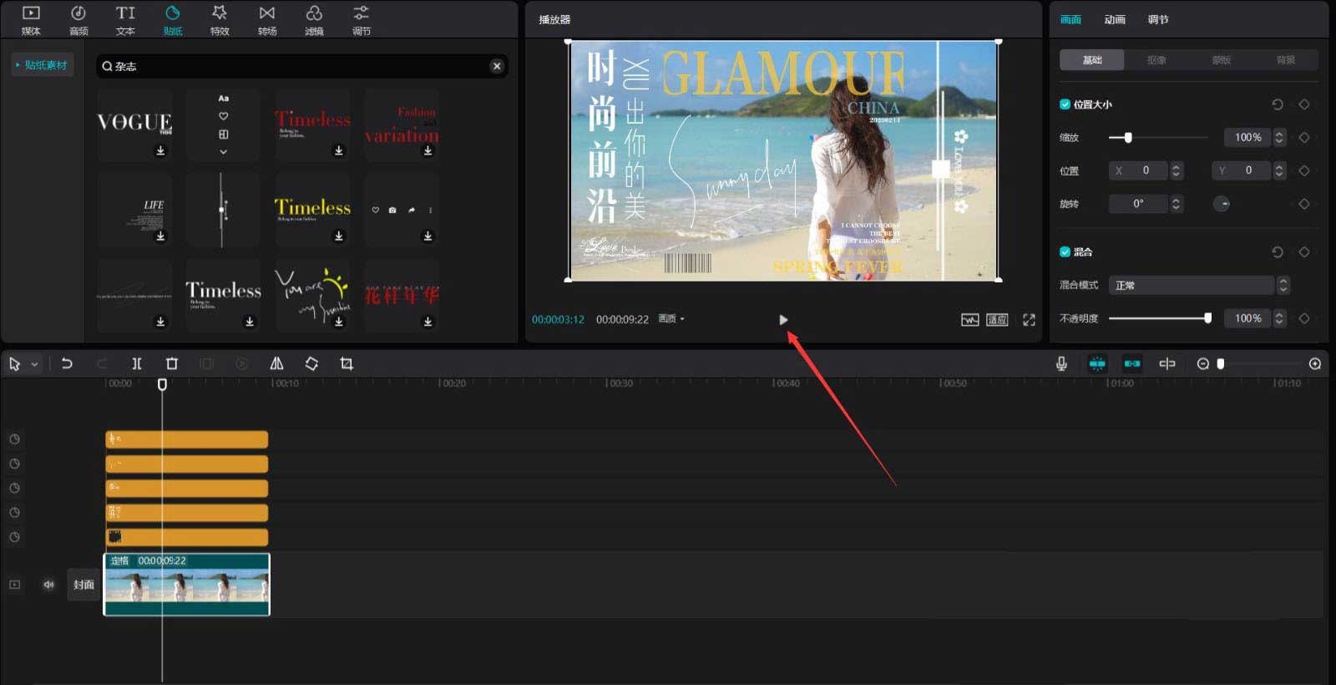Toggle keyframe for 位置
Image resolution: width=1336 pixels, height=685 pixels.
coord(1304,170)
